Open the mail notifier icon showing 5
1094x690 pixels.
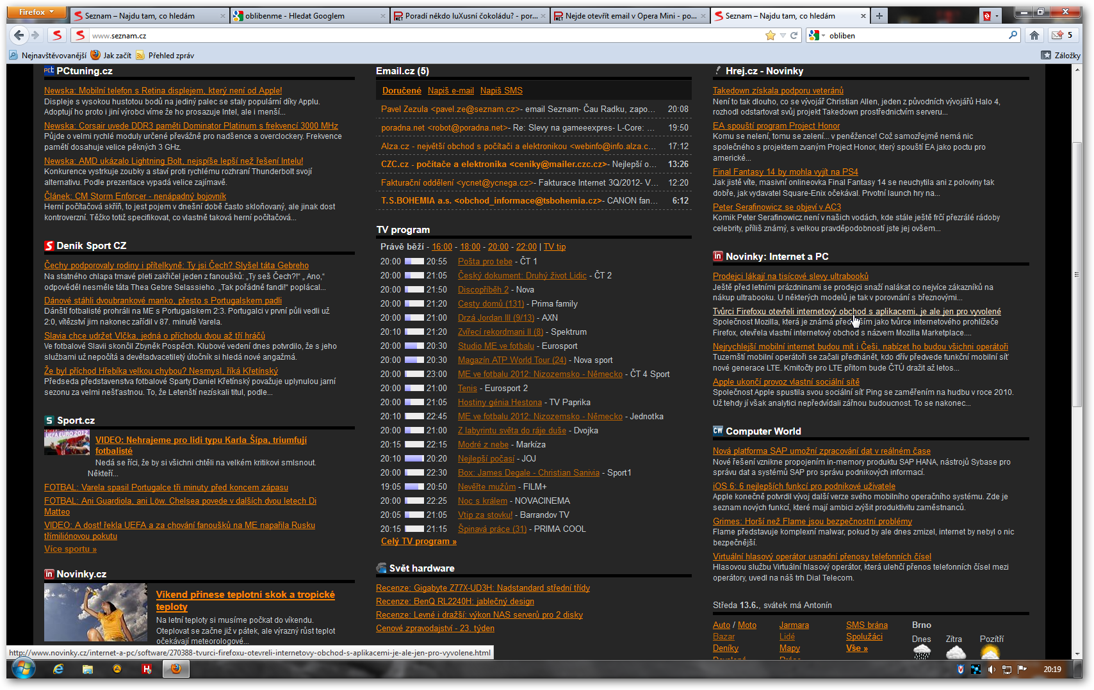[x=1063, y=35]
